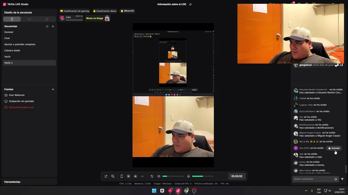The image size is (348, 195).
Task: Open Google Chrome from taskbar
Action: pyautogui.click(x=186, y=191)
